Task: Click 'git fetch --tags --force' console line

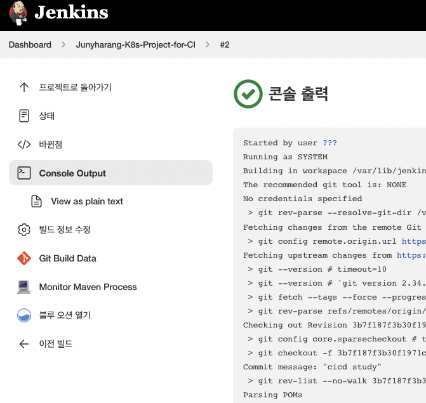Action: click(x=337, y=297)
